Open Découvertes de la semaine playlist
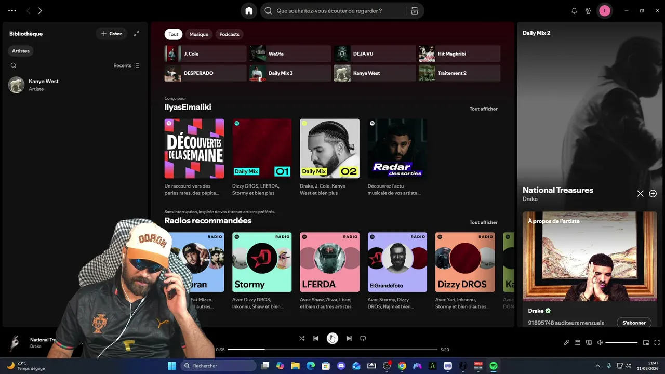Screen dimensions: 665x374 tap(194, 158)
